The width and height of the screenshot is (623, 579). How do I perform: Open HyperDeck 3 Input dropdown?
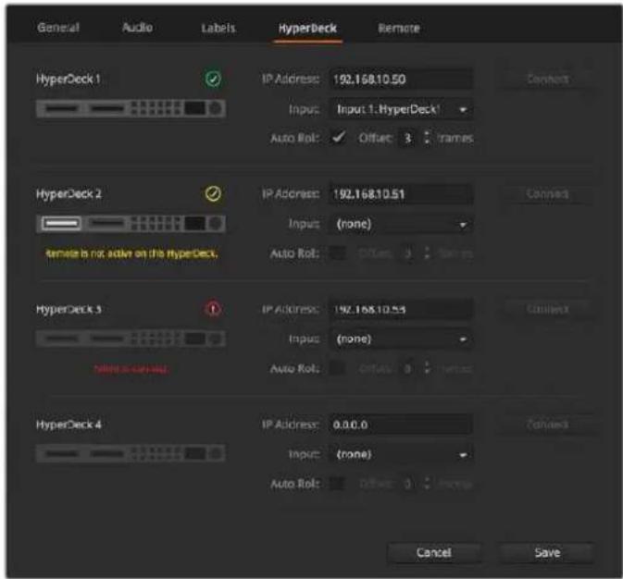[x=402, y=339]
